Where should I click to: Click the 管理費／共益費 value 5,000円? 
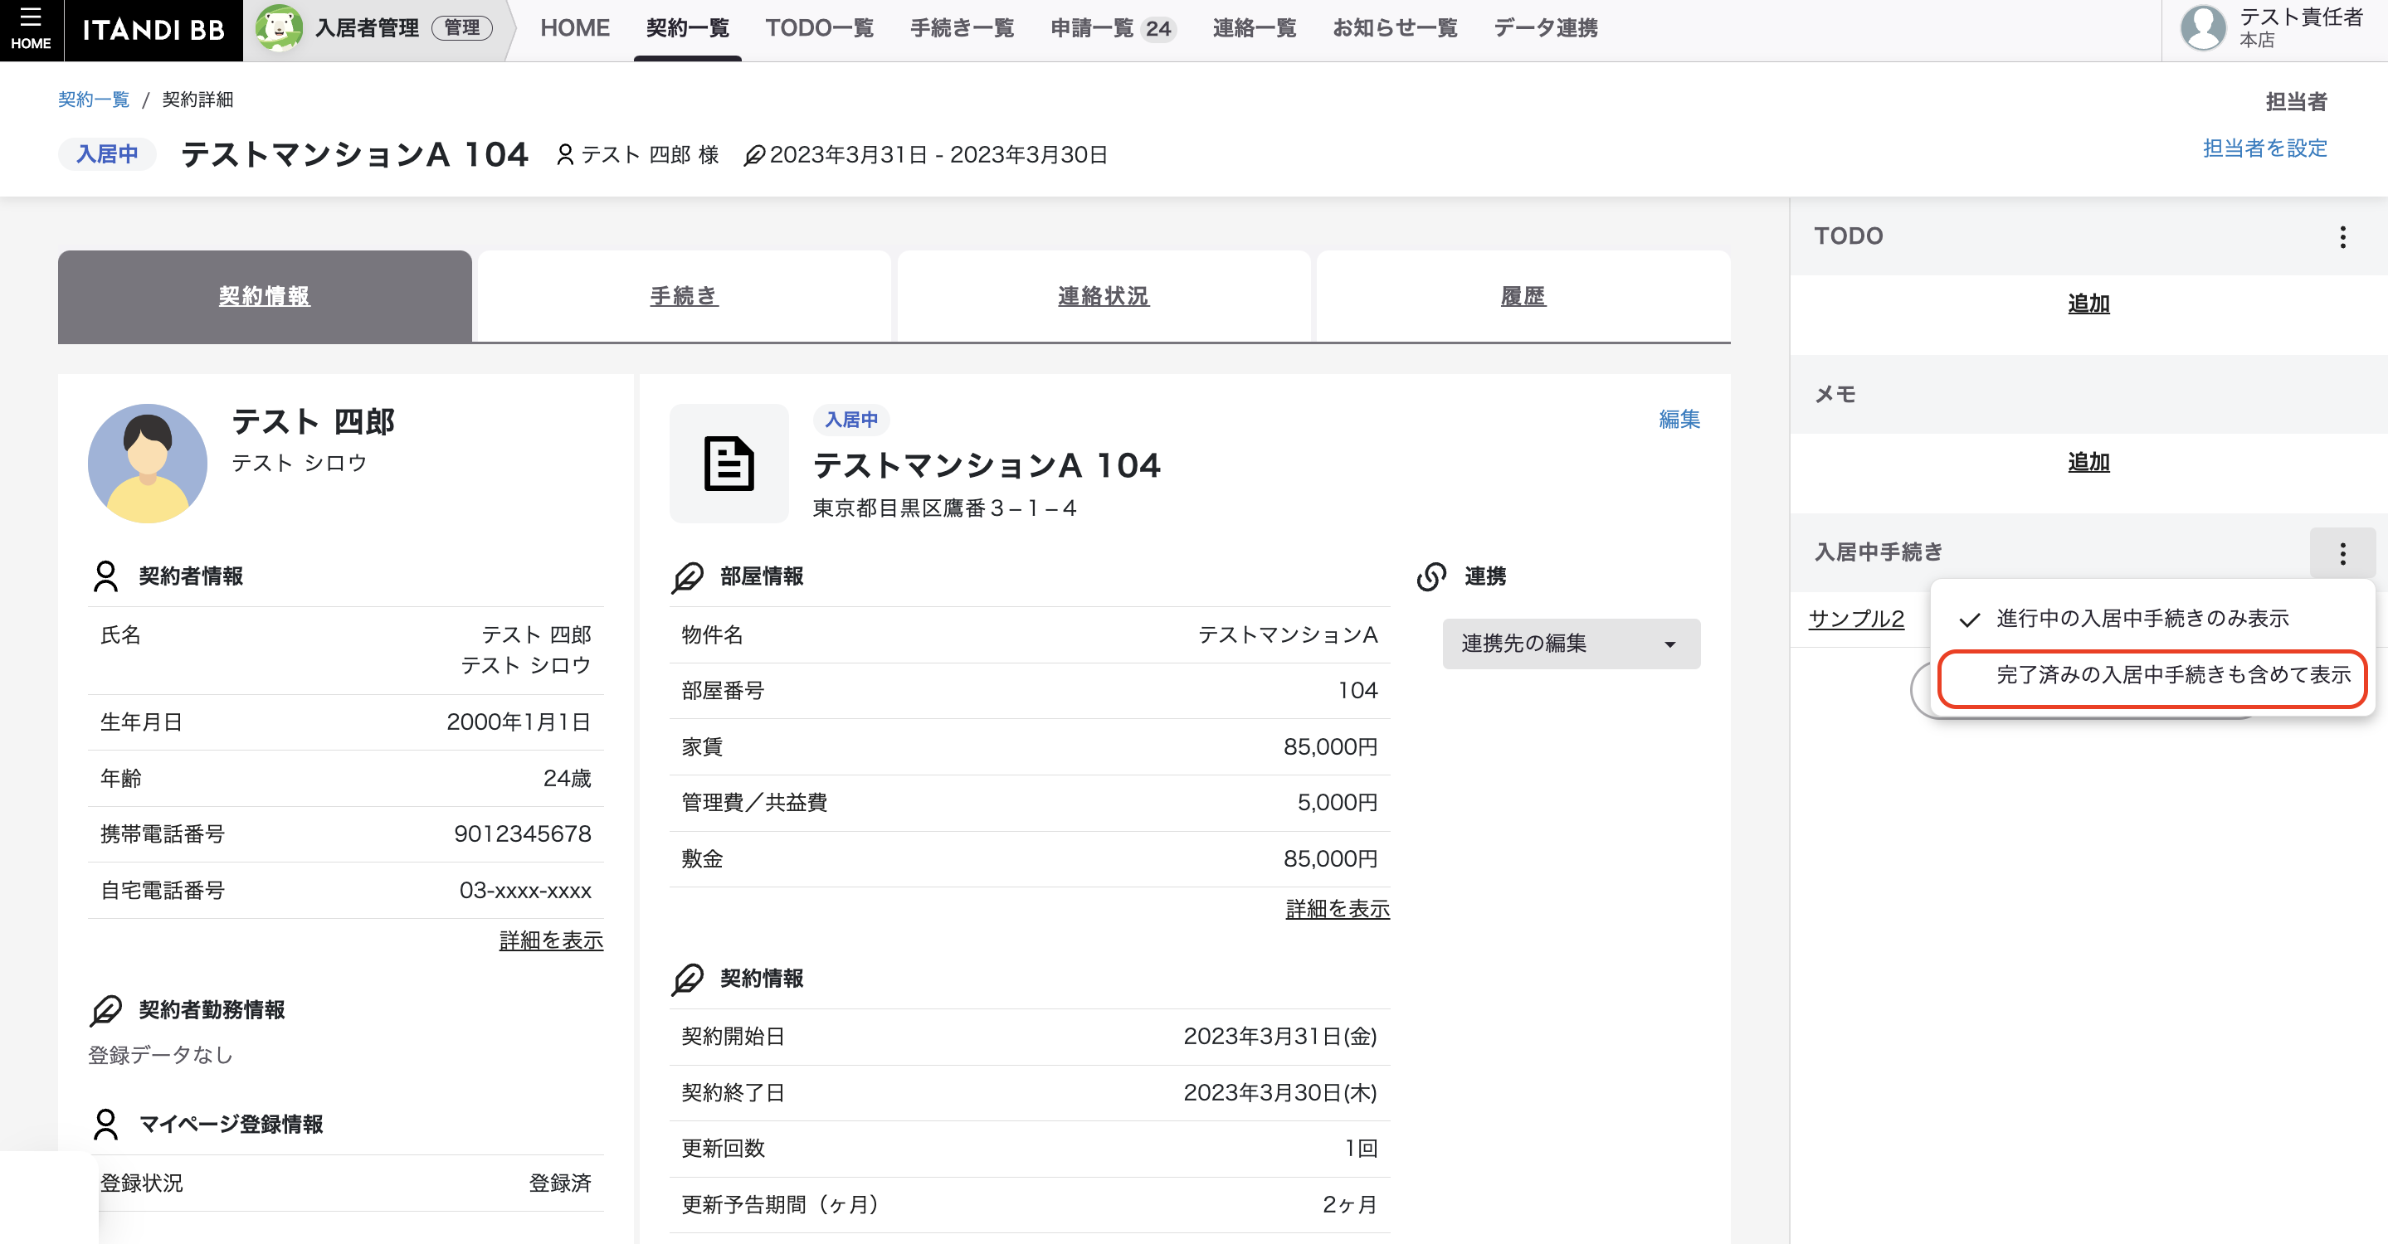coord(1337,803)
